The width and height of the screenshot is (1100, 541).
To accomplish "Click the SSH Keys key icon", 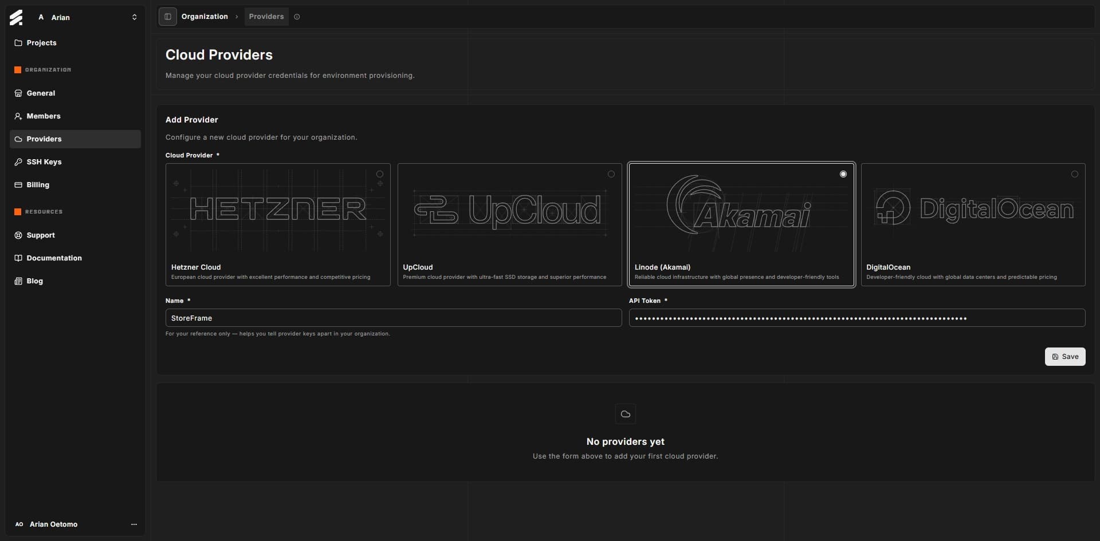I will [18, 162].
